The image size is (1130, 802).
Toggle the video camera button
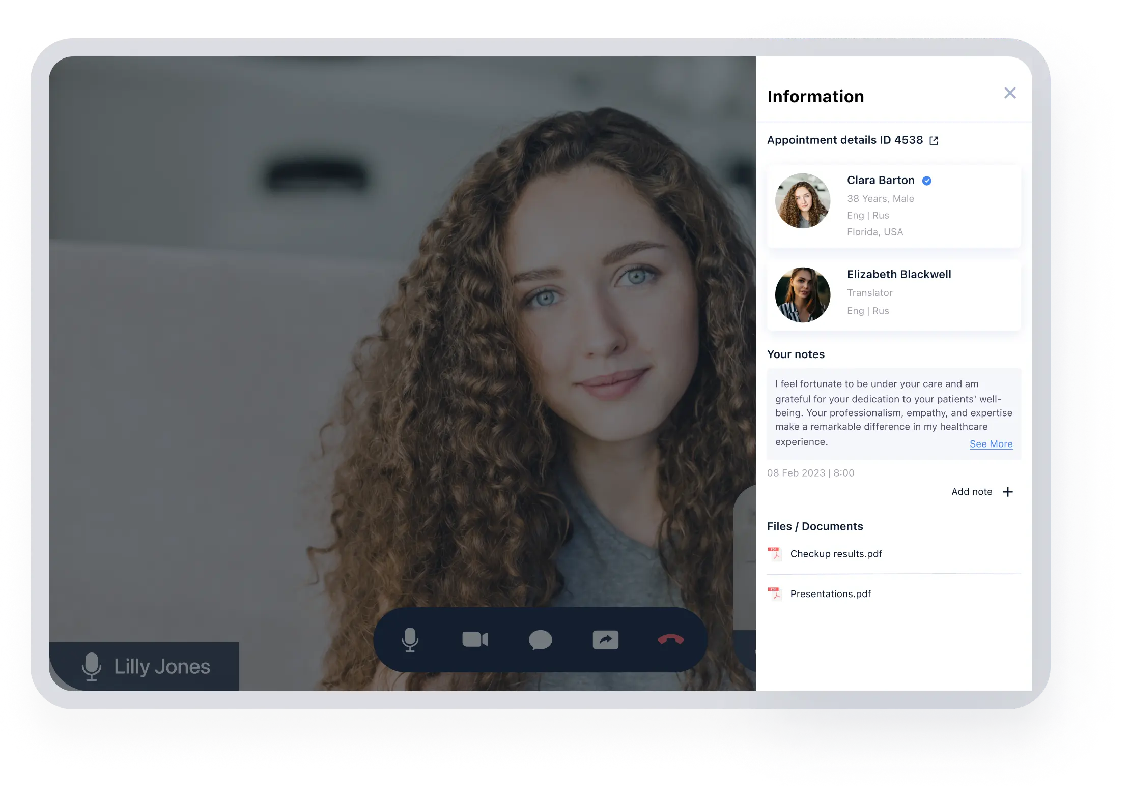point(475,639)
